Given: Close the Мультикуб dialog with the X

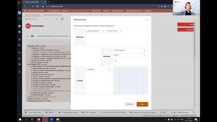Looking at the screenshot, I should (x=146, y=20).
